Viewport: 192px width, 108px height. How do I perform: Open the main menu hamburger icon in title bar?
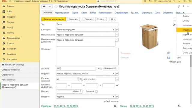pos(10,1)
